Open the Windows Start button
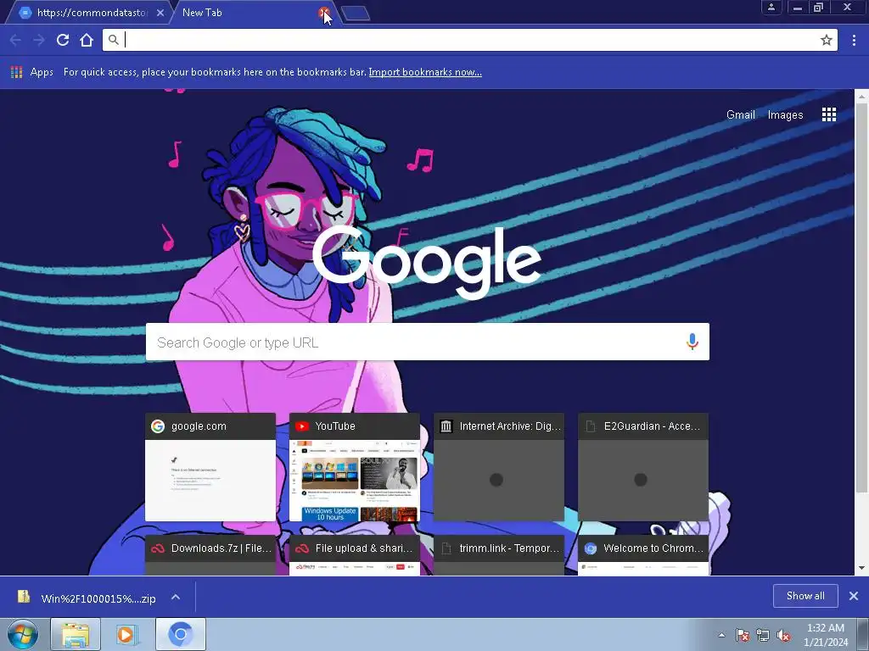 pyautogui.click(x=23, y=634)
